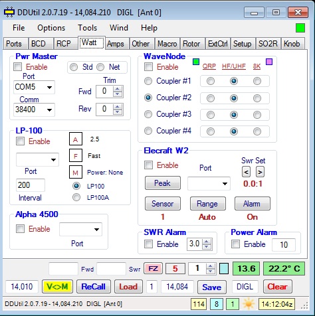
Task: Click the DDUtil app icon in title bar
Action: coord(9,12)
